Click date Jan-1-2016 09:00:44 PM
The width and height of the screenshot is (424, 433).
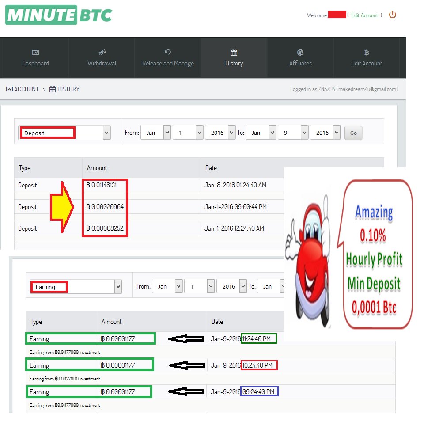click(235, 207)
